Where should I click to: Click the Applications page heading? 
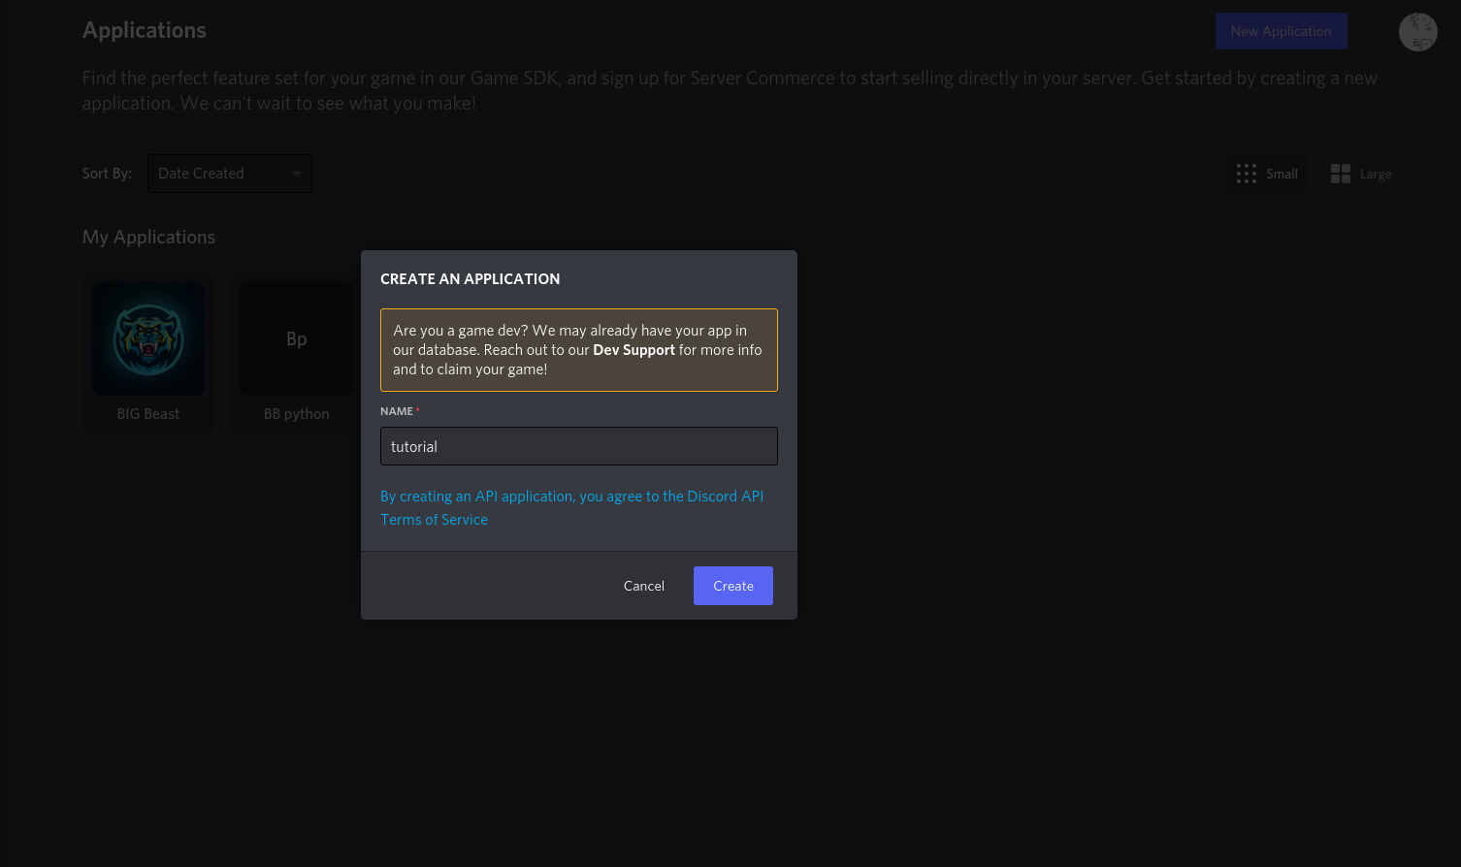[x=145, y=30]
